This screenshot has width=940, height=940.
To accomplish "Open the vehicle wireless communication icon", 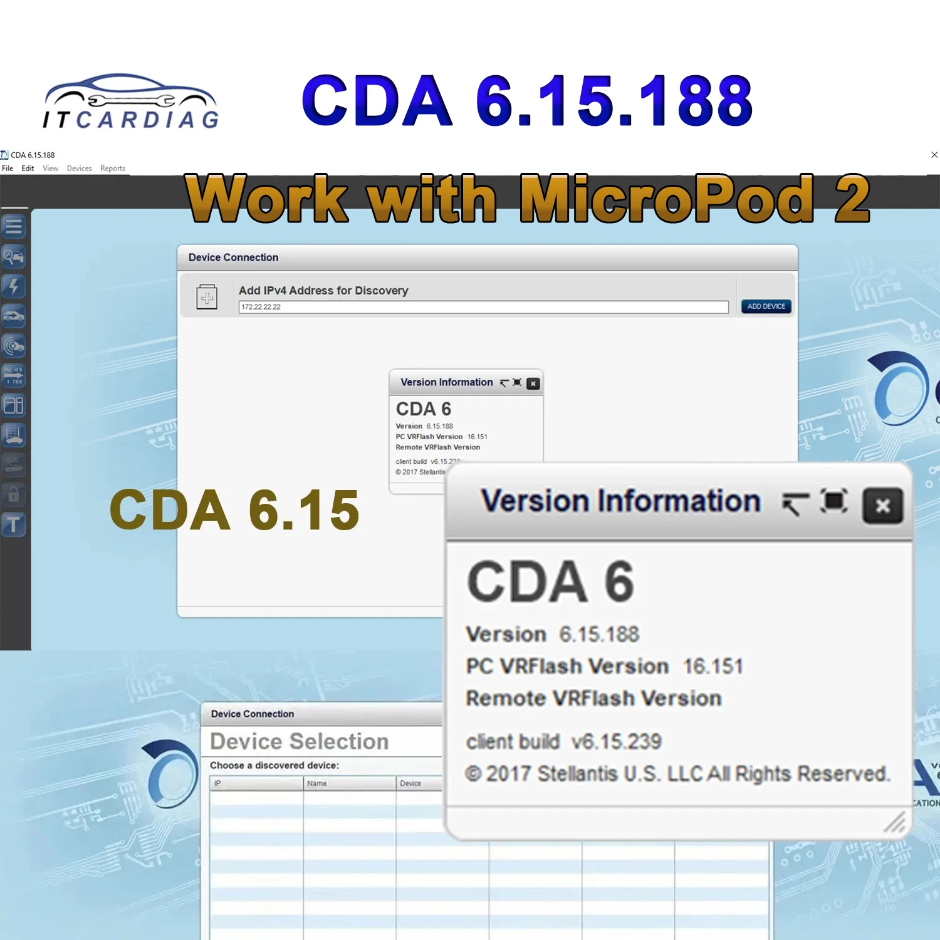I will [14, 345].
